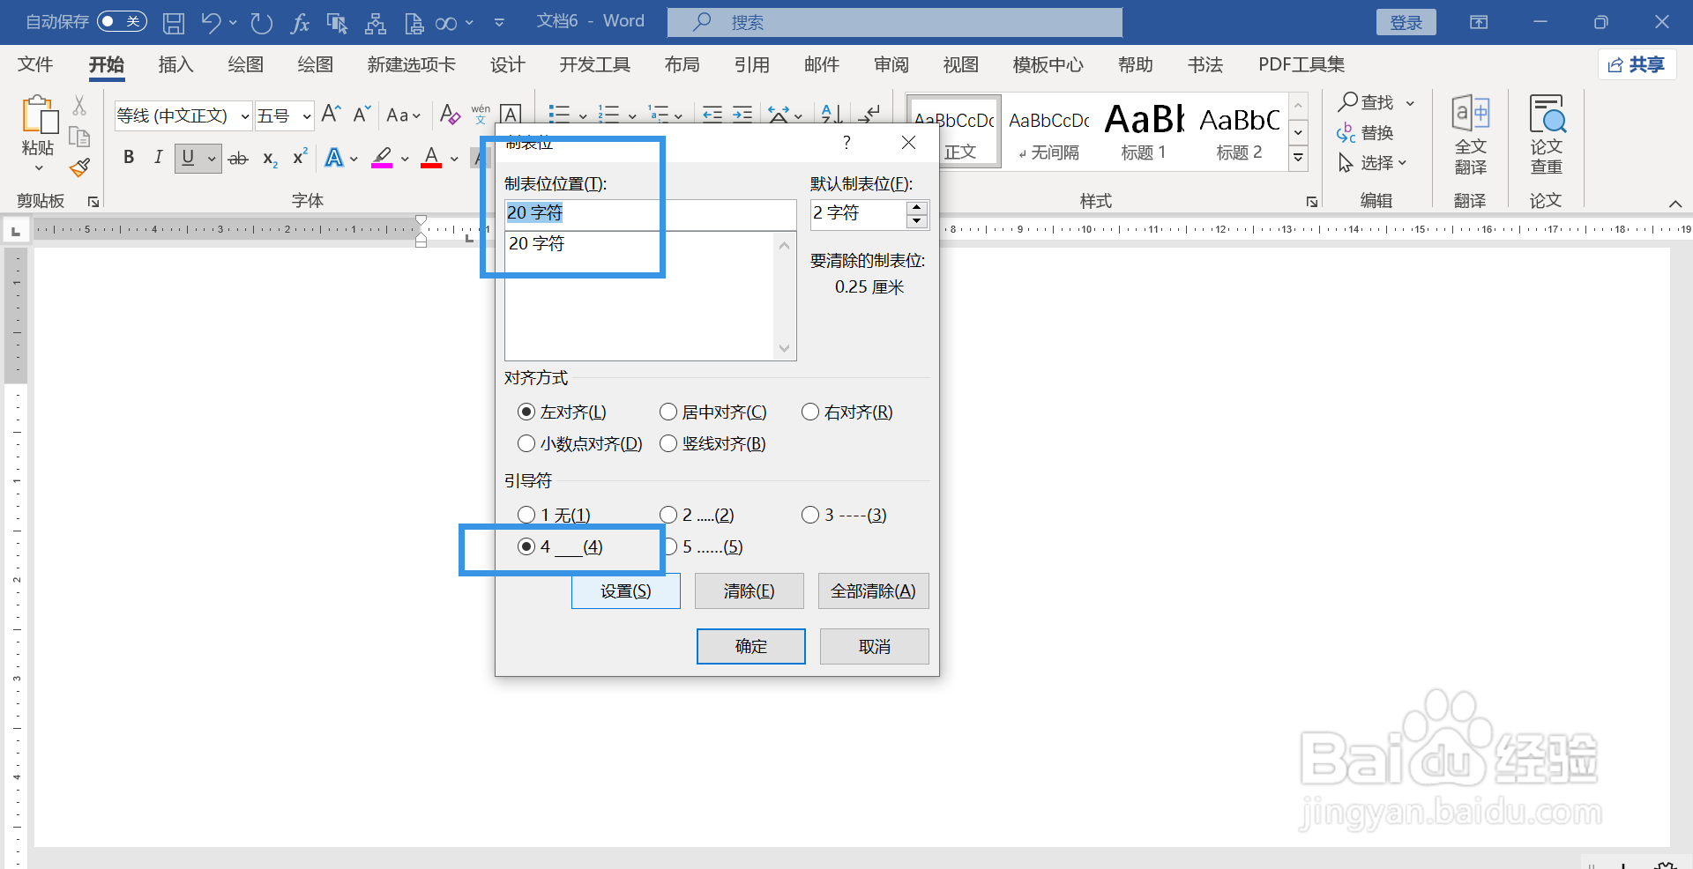Increase font size with larger A icon

pyautogui.click(x=331, y=114)
